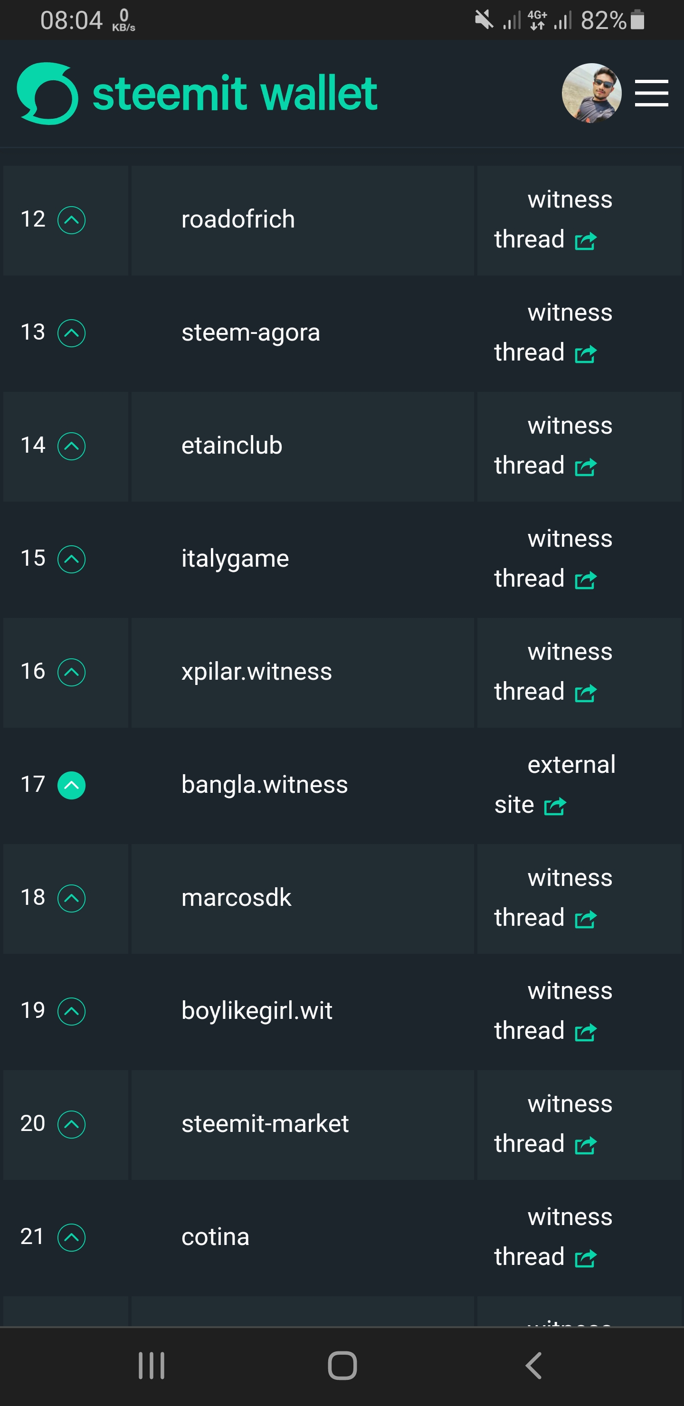Toggle vote for roadofrich witness
Image resolution: width=684 pixels, height=1406 pixels.
click(x=72, y=220)
